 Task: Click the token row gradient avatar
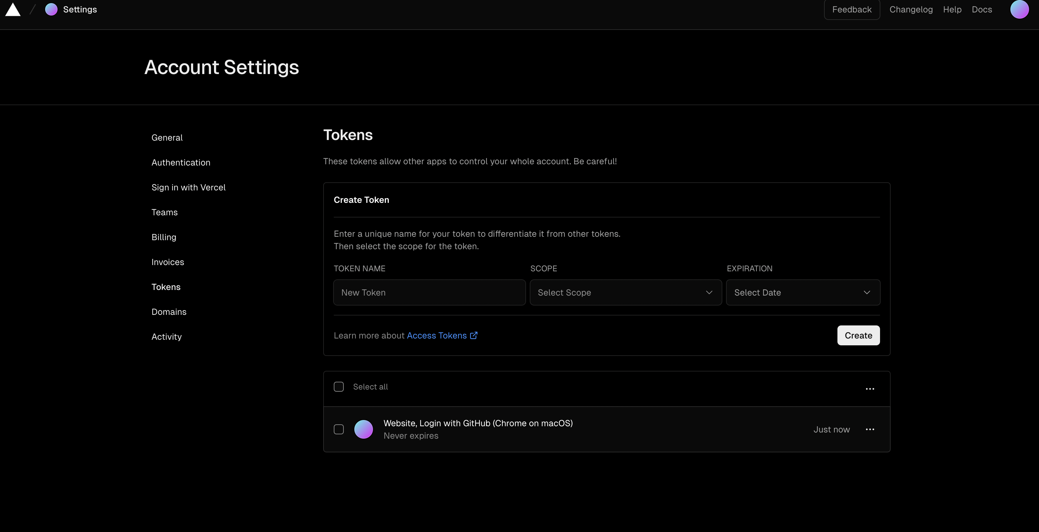363,429
